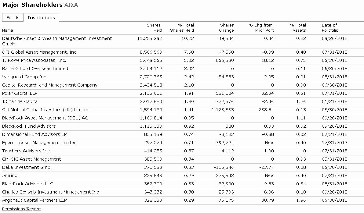Click OFI Global Asset Management, Inc.
364x213 pixels.
click(40, 52)
